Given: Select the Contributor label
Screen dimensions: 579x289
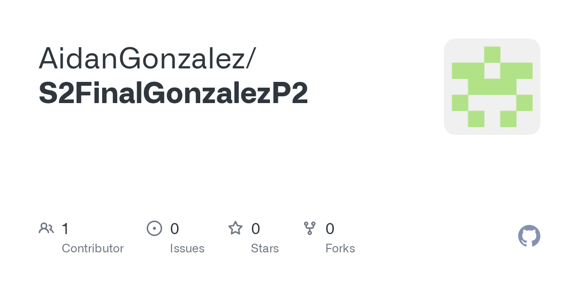Looking at the screenshot, I should [x=93, y=249].
